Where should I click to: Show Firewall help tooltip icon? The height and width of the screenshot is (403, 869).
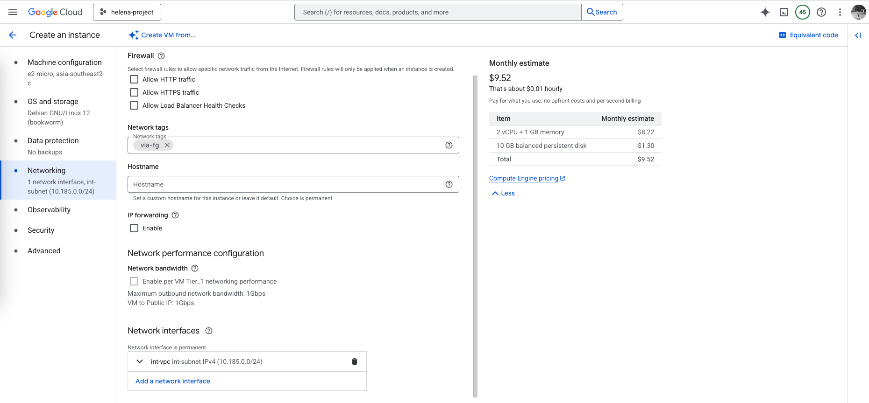161,56
